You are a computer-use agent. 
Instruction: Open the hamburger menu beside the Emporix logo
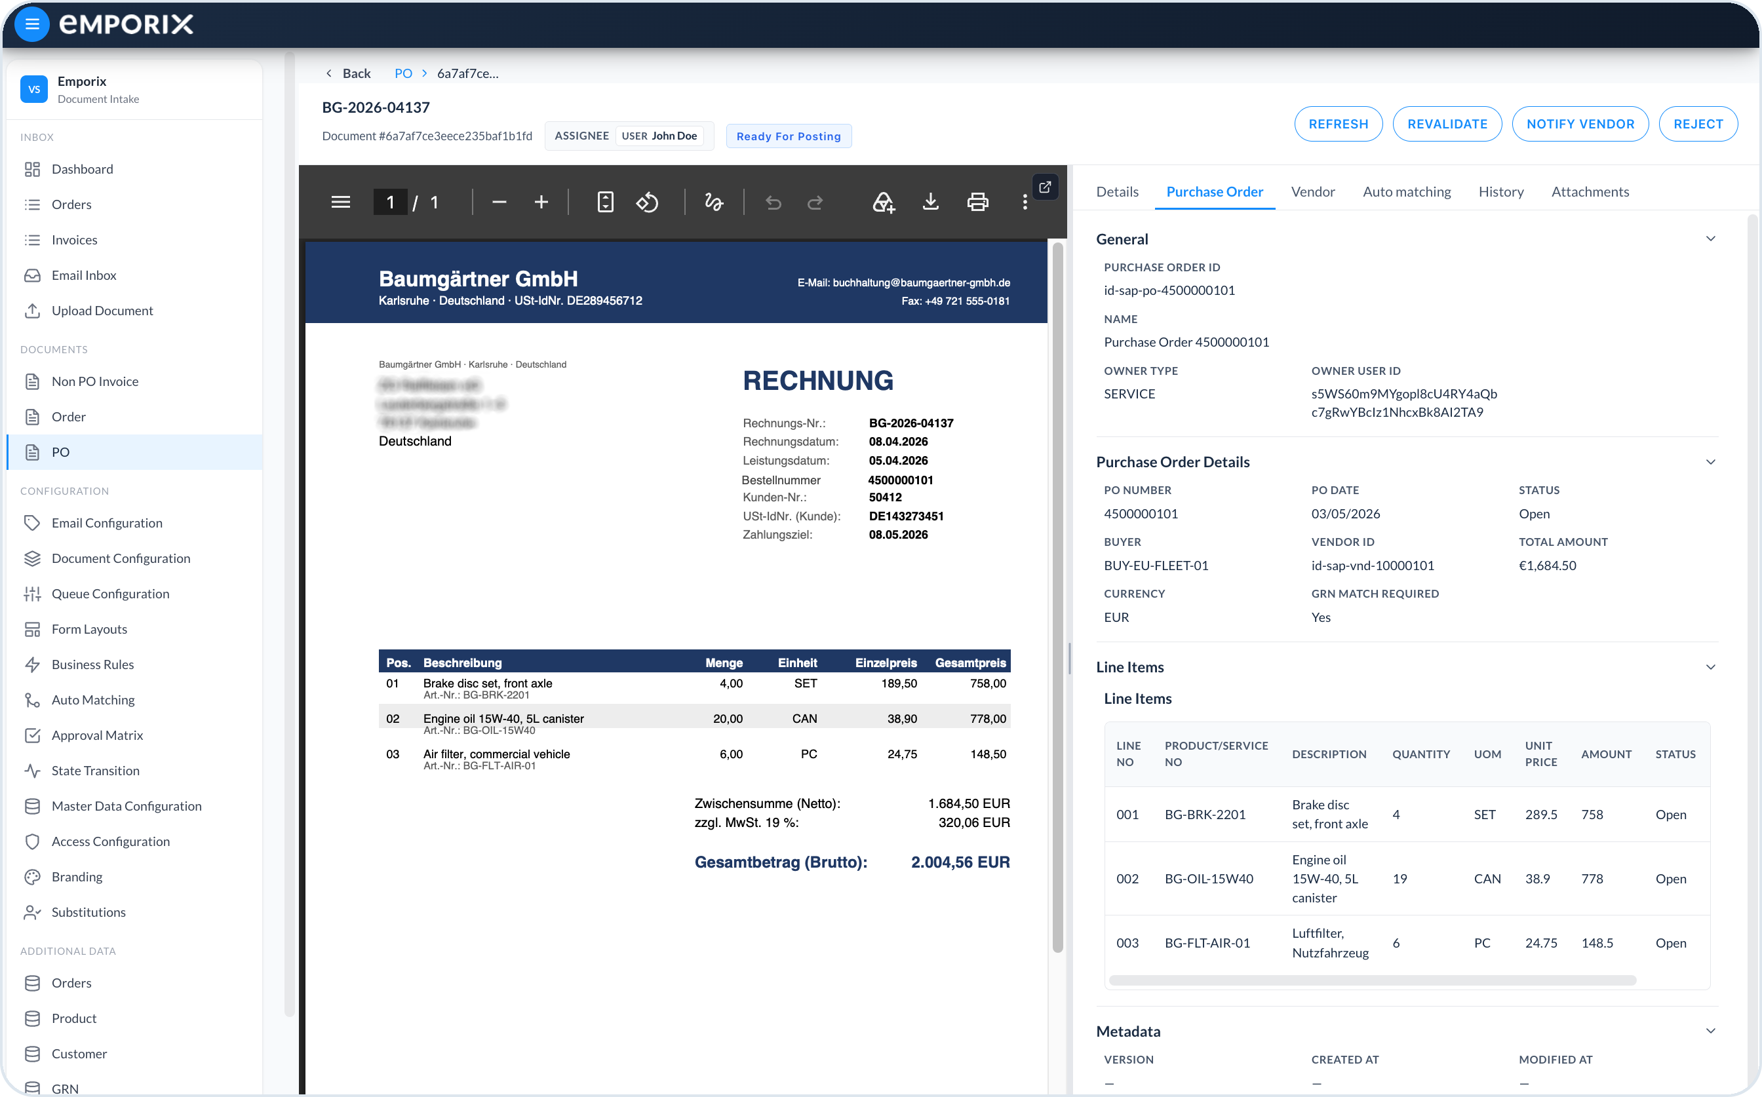(x=32, y=24)
